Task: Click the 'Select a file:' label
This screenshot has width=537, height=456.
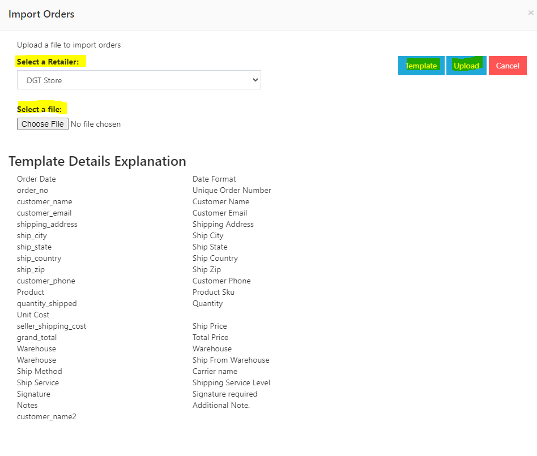Action: (40, 109)
